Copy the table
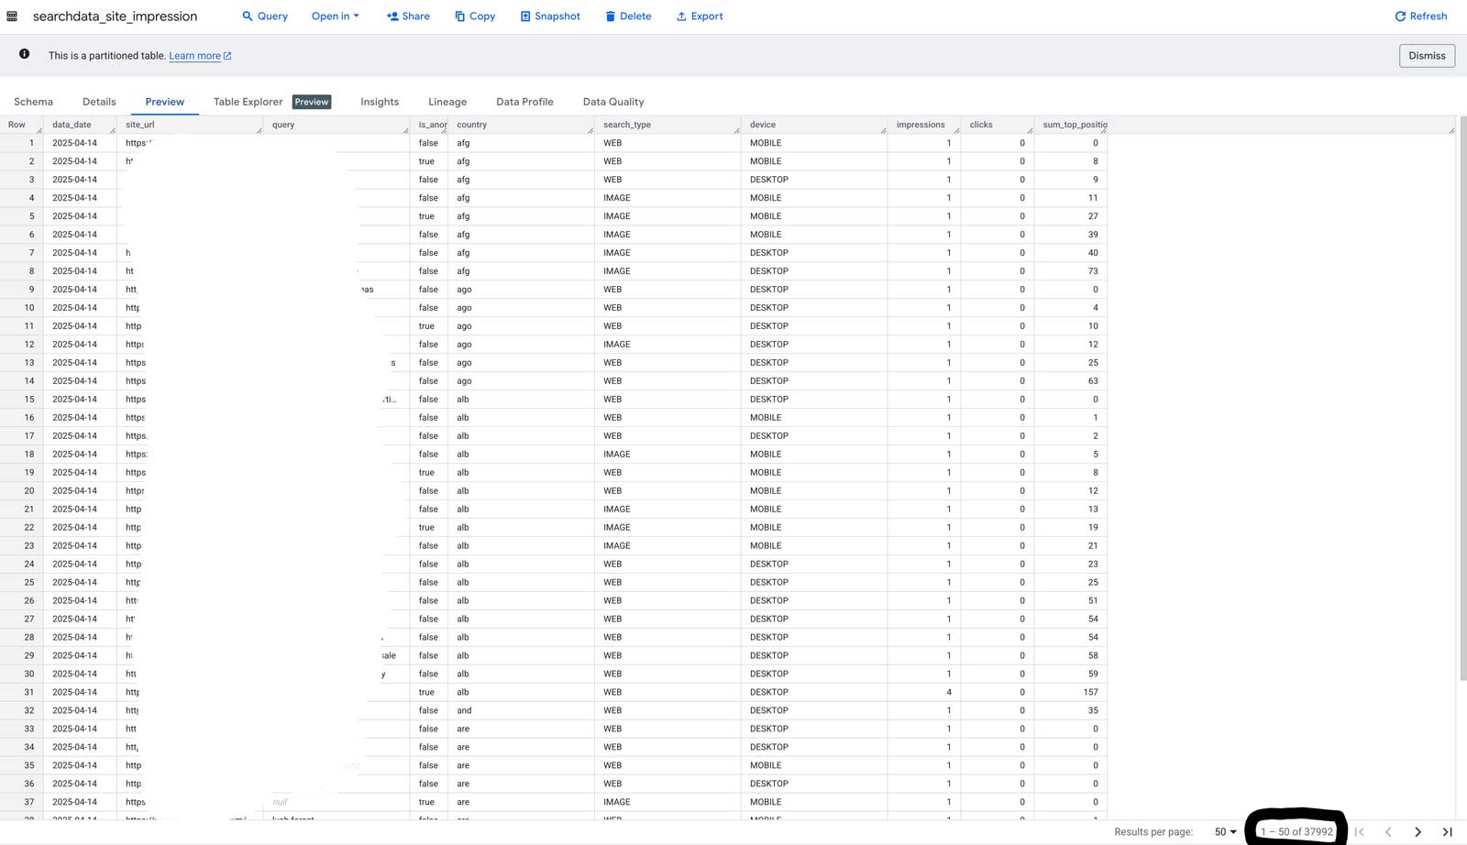The width and height of the screenshot is (1467, 845). (x=474, y=16)
